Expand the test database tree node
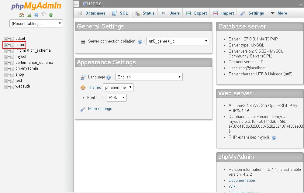Screen dimensions: 304x193 coord(6,81)
